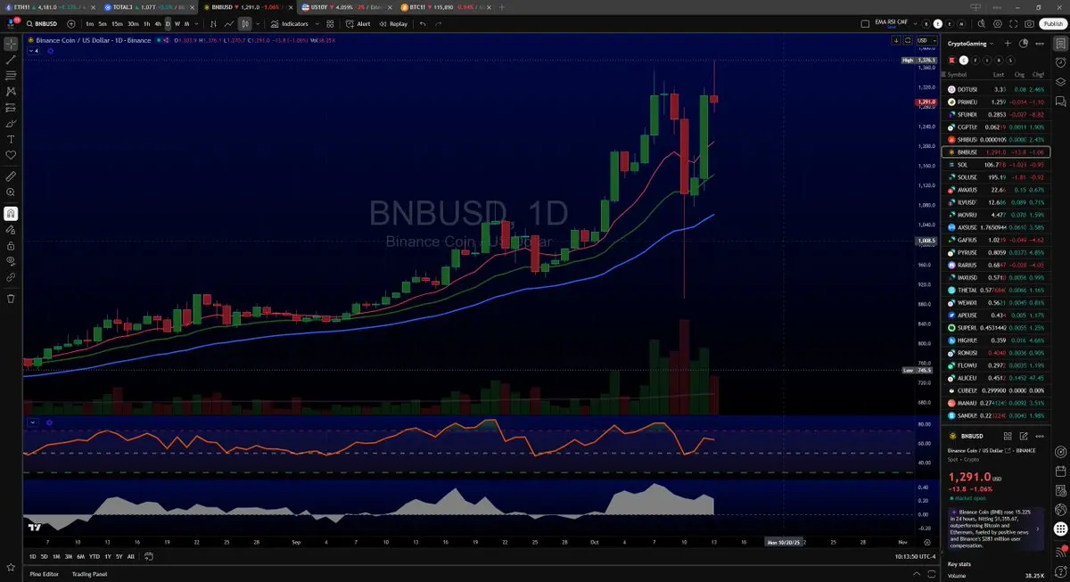Create an Alert
The height and width of the screenshot is (582, 1070).
pos(358,24)
